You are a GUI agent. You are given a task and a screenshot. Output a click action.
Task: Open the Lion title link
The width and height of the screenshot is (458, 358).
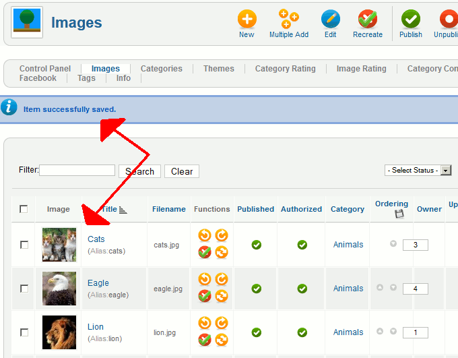pos(96,327)
